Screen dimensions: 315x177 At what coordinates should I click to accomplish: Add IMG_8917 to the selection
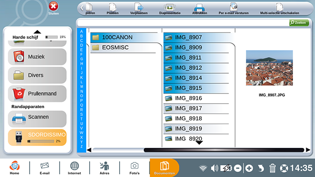coord(196,109)
